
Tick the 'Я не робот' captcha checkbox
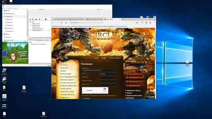tap(84, 90)
